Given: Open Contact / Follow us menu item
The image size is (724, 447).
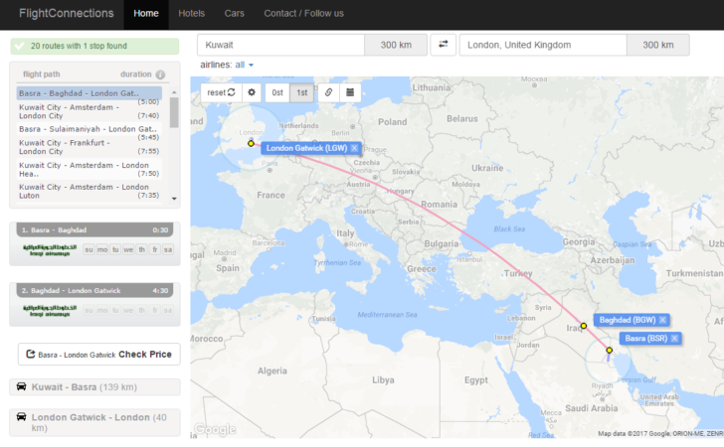Looking at the screenshot, I should [x=304, y=13].
